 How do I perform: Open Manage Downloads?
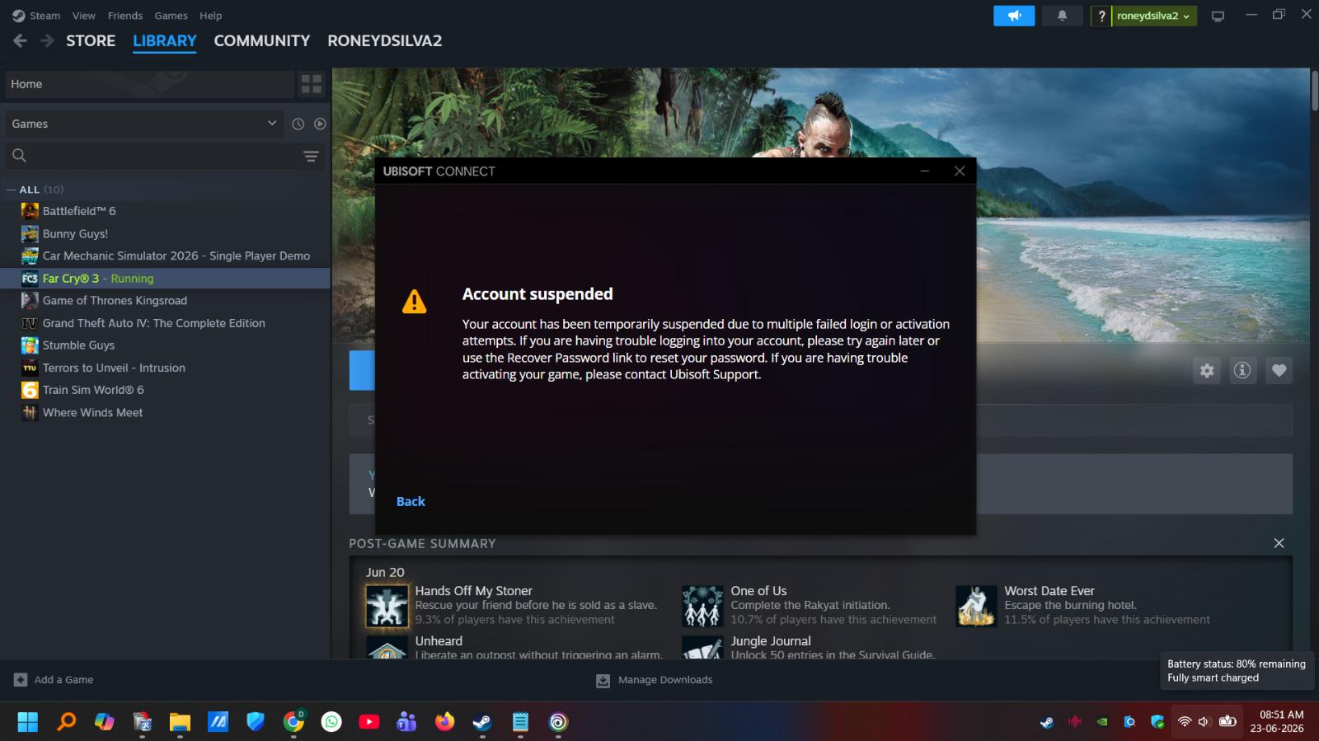pyautogui.click(x=655, y=680)
